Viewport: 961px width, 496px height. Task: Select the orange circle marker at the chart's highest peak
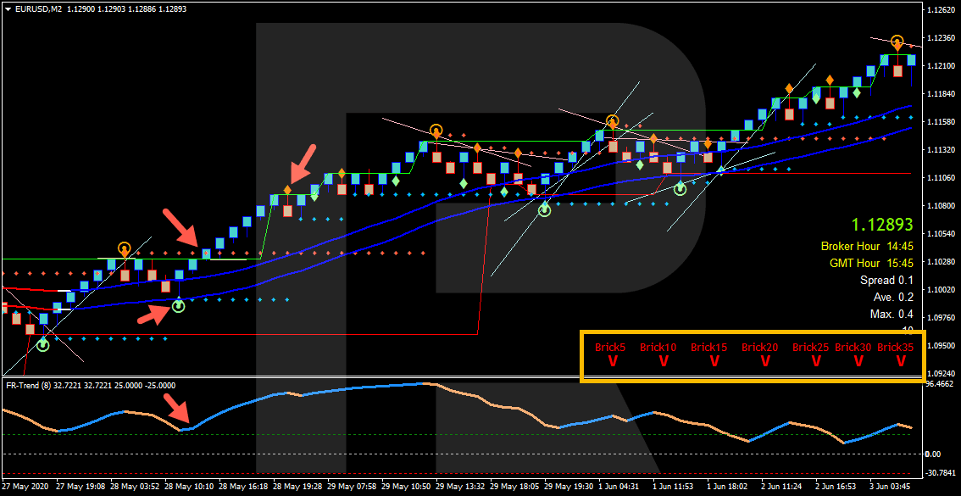(x=897, y=42)
